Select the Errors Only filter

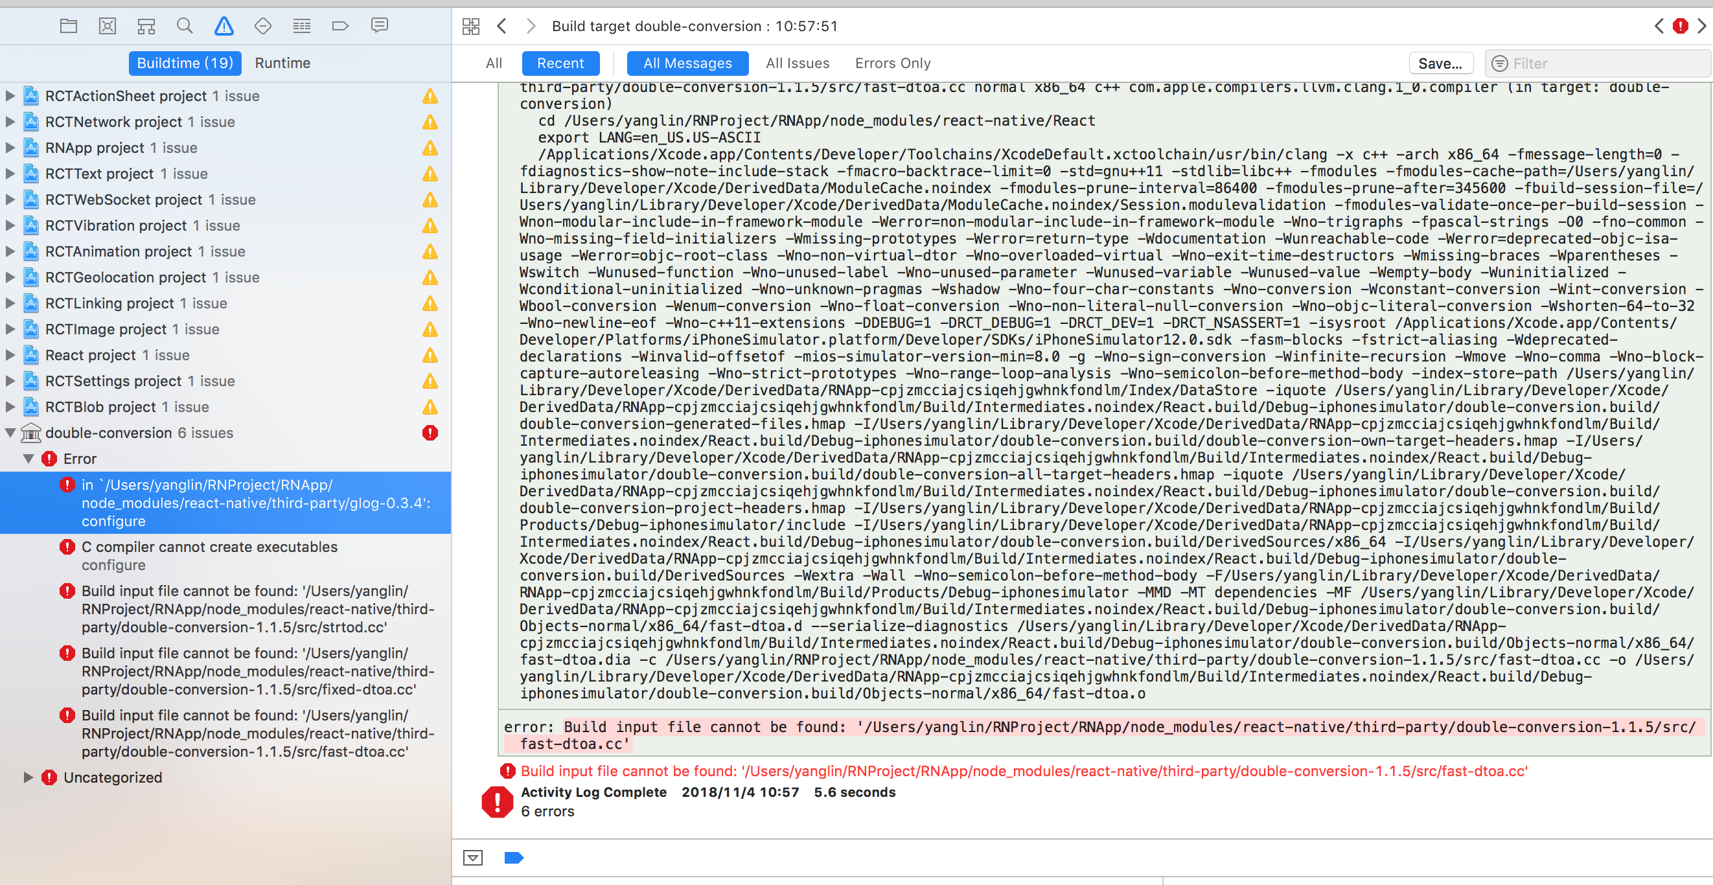tap(892, 63)
